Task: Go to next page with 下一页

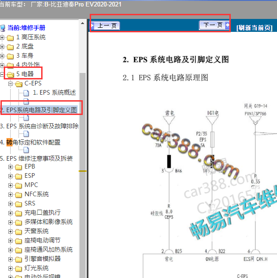Action: (214, 25)
